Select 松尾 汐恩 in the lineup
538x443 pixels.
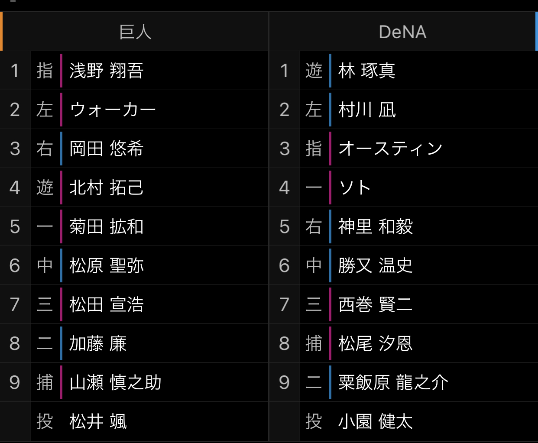pyautogui.click(x=376, y=343)
